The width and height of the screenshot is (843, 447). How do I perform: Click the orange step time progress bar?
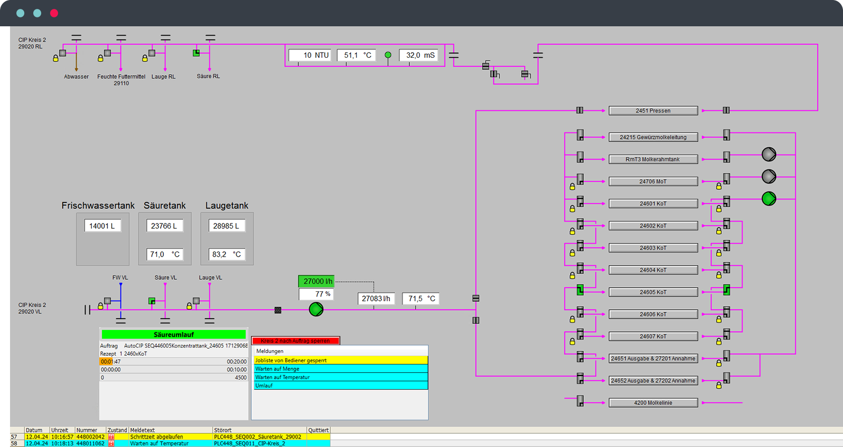click(106, 362)
